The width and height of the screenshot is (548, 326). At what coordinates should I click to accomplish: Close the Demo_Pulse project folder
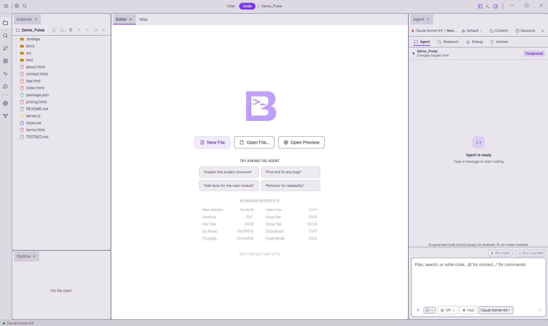(x=104, y=30)
